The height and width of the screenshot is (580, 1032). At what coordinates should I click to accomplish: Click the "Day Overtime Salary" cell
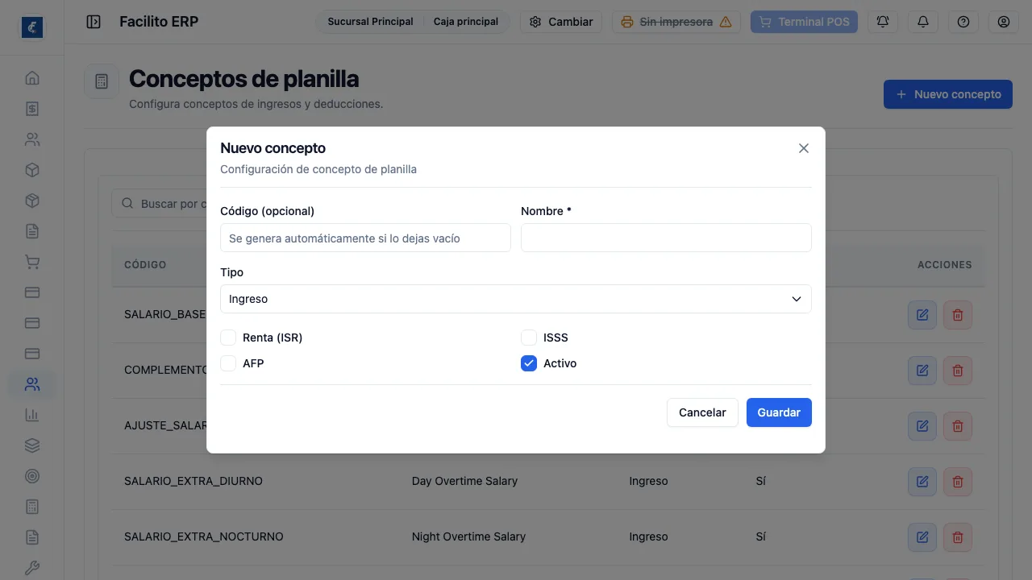pos(464,481)
